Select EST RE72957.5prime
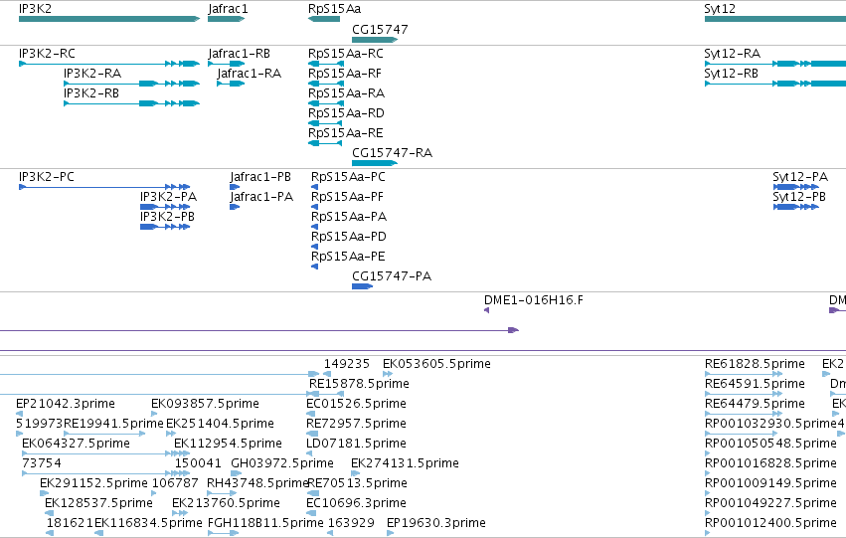This screenshot has height=538, width=846. (x=311, y=434)
